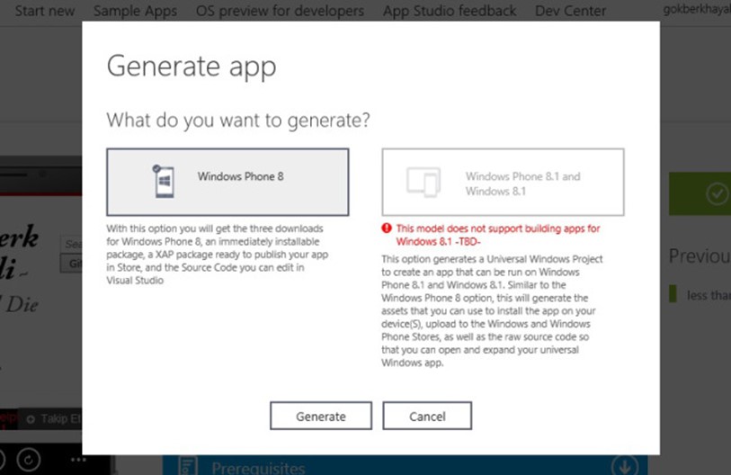Click the phone and tablet devices icon
The width and height of the screenshot is (731, 475).
click(x=423, y=182)
